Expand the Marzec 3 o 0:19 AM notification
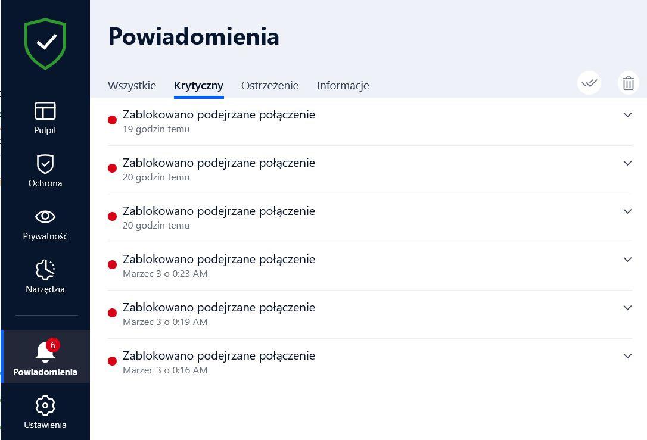 [627, 308]
